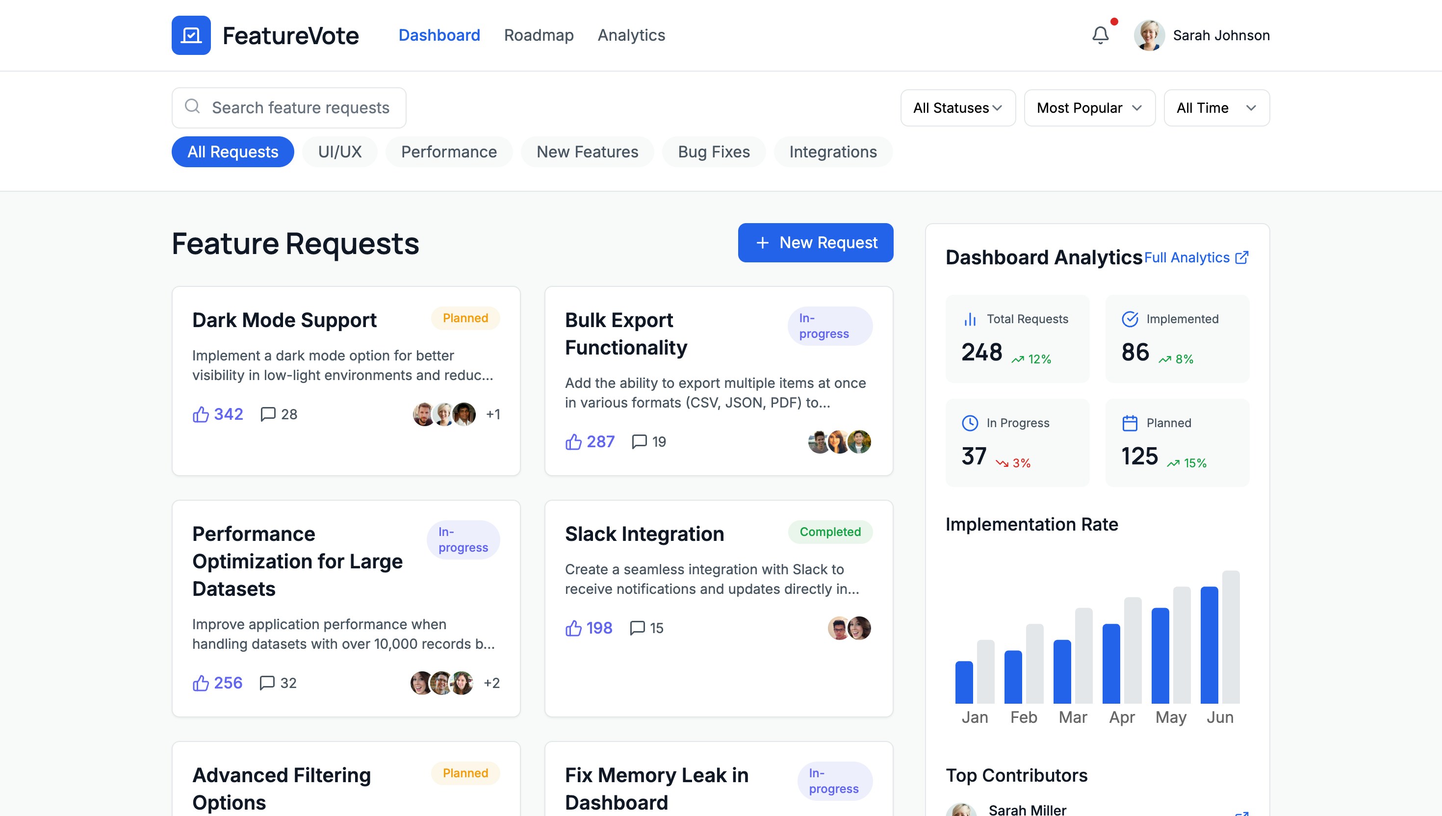Toggle the Bug Fixes filter chip
Screen dimensions: 1442x816
pyautogui.click(x=714, y=152)
